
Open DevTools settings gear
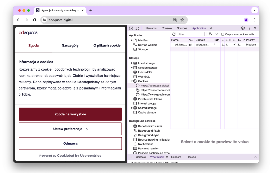coord(243,28)
